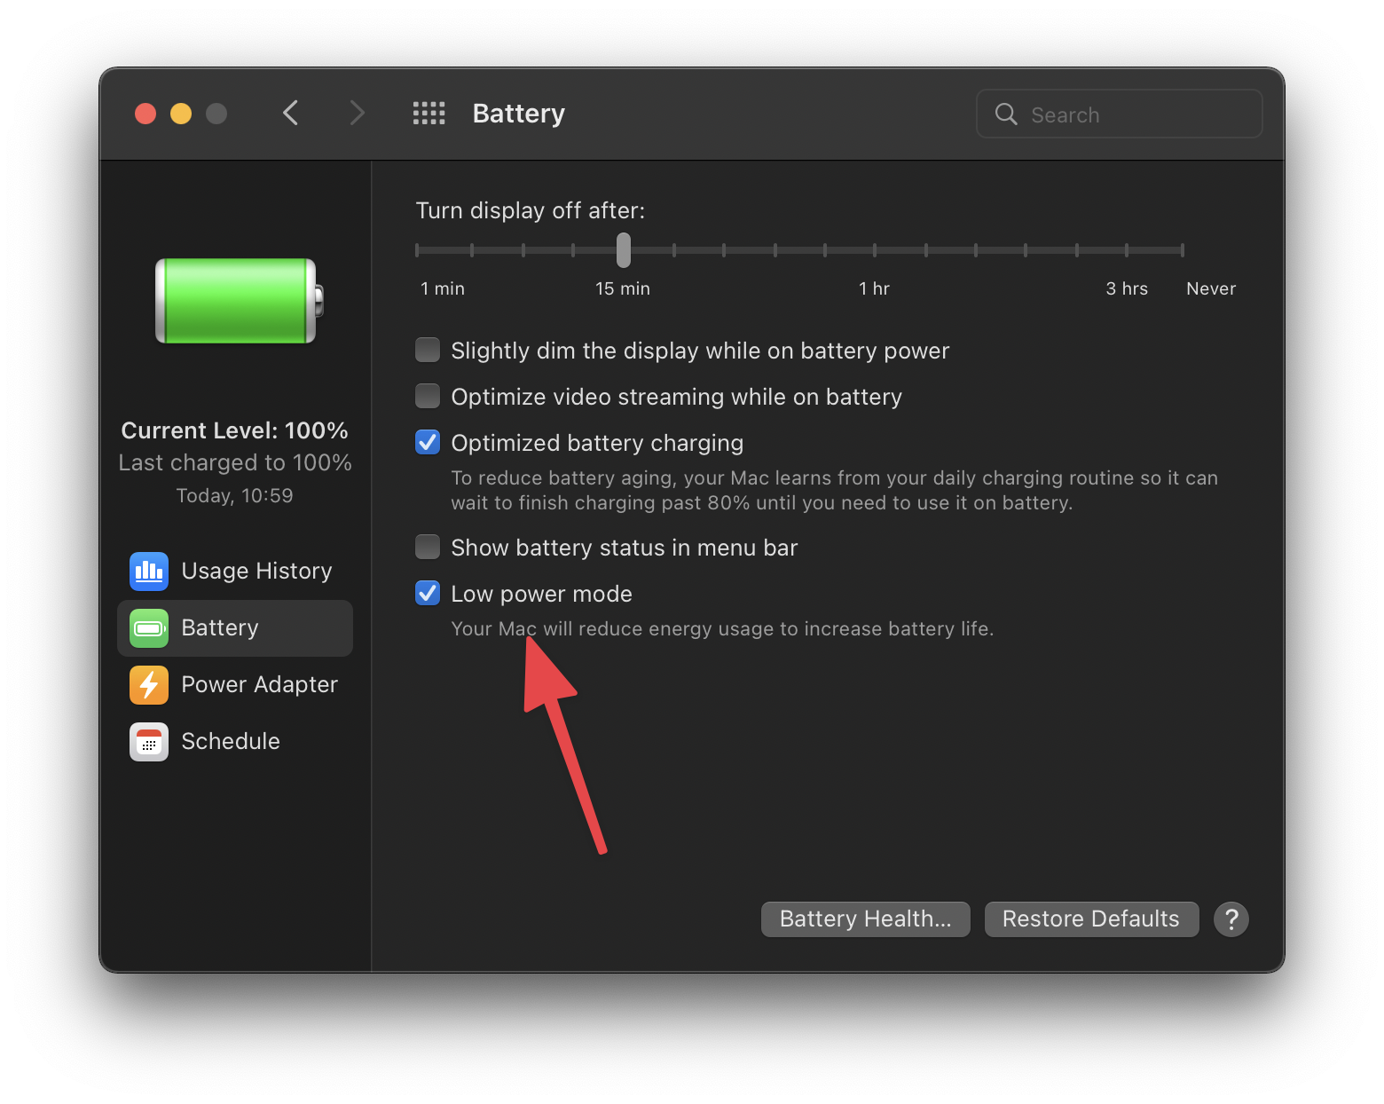The width and height of the screenshot is (1384, 1104).
Task: Click the large green battery image
Action: [x=240, y=301]
